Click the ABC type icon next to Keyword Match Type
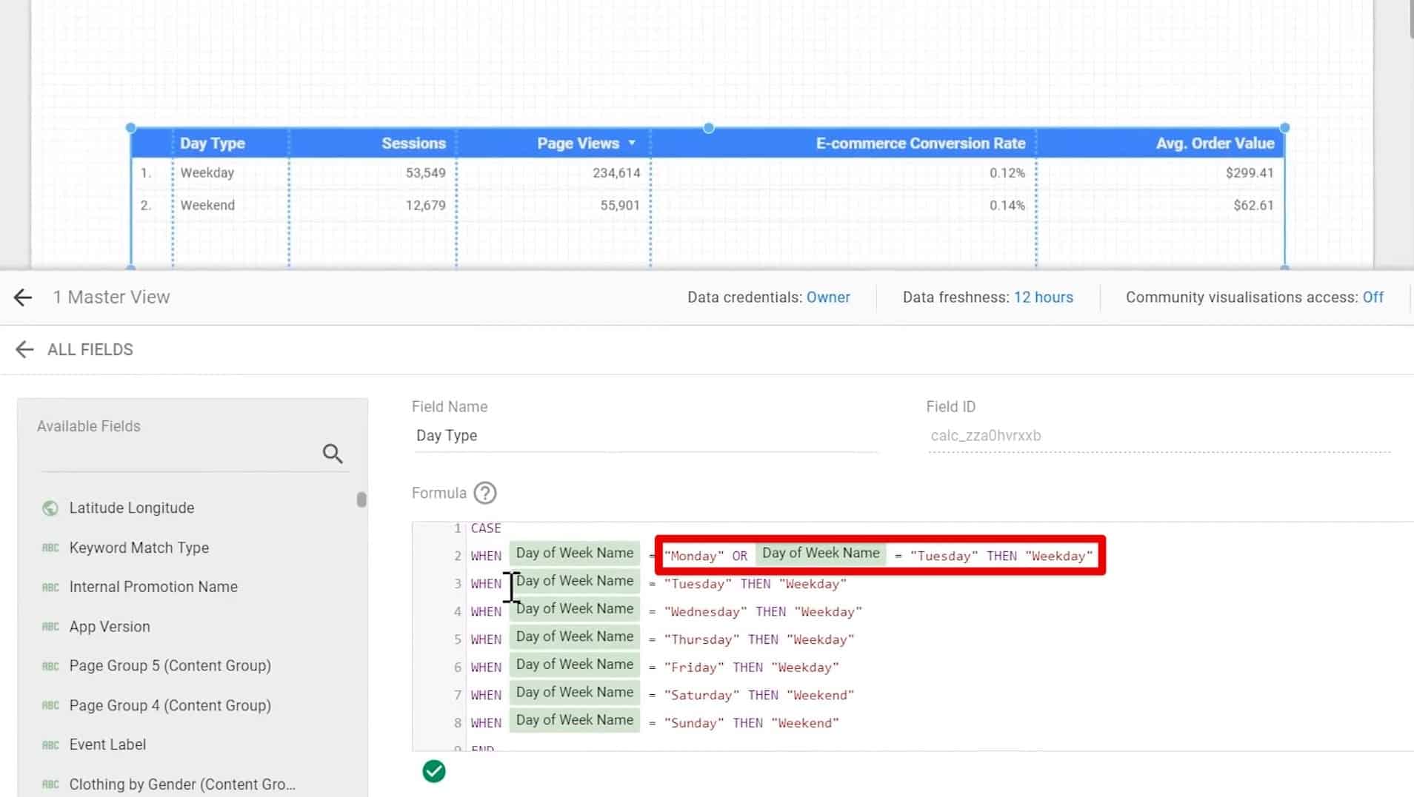Screen dimensions: 1414x797 [x=49, y=548]
